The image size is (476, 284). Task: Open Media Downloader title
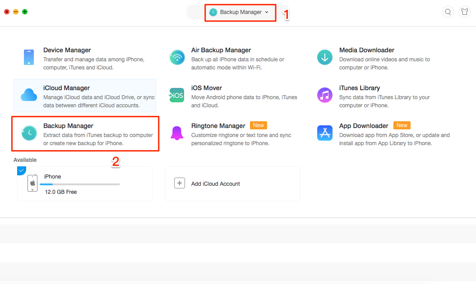pos(367,50)
